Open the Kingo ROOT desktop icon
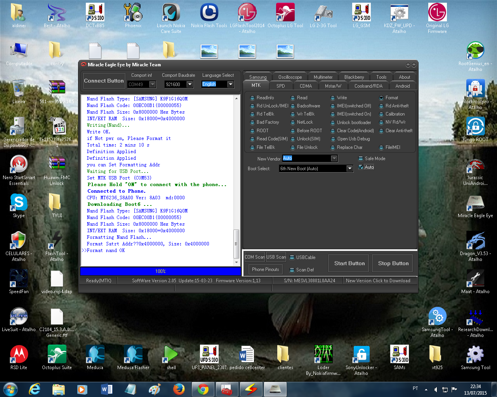This screenshot has height=397, width=497. 475,127
